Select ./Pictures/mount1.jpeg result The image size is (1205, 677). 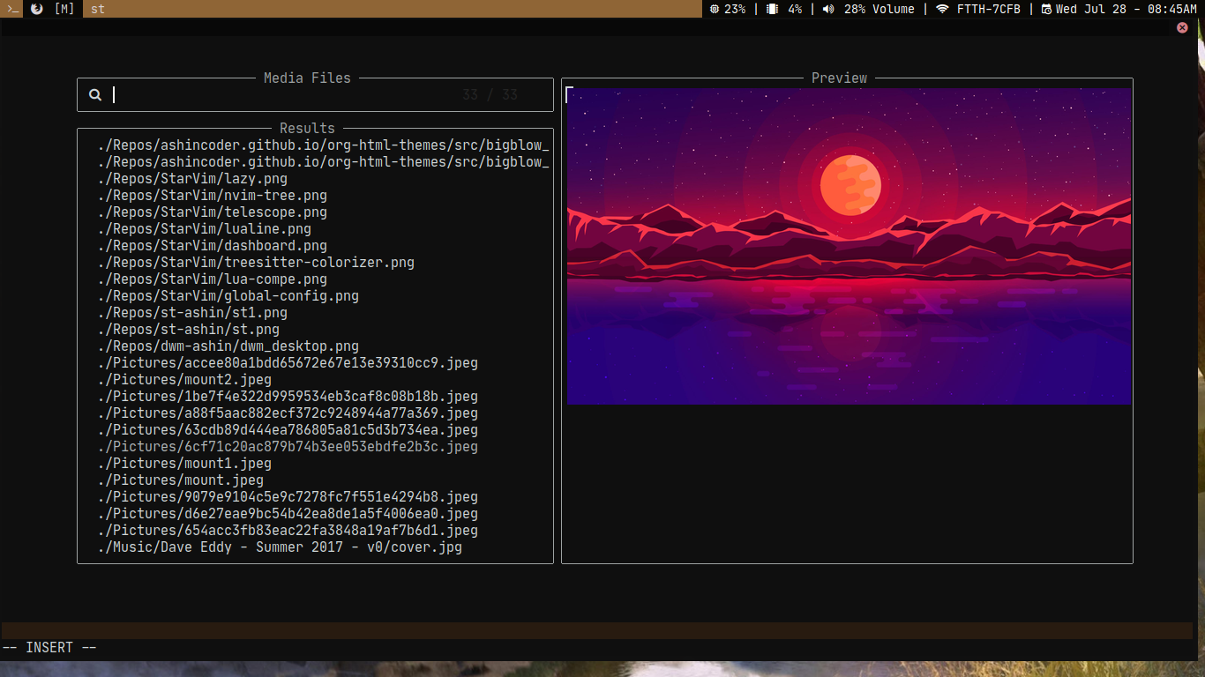(x=184, y=463)
